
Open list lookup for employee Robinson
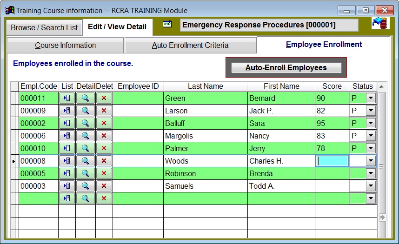point(67,173)
